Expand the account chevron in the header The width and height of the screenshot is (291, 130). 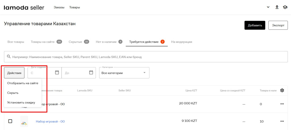268,7
